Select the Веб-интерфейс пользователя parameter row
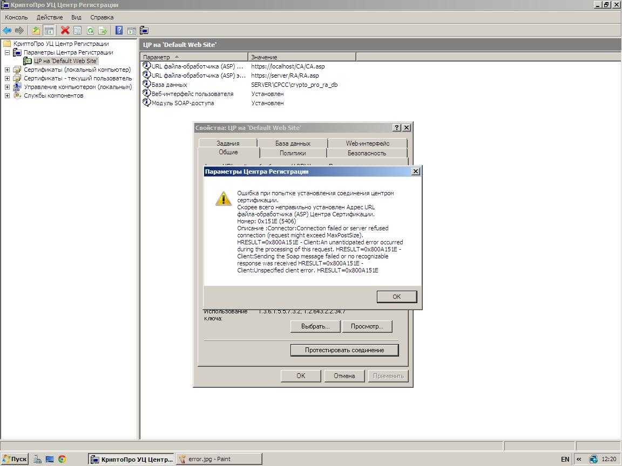622x466 pixels. (192, 93)
